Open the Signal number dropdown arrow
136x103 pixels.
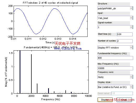point(131,27)
